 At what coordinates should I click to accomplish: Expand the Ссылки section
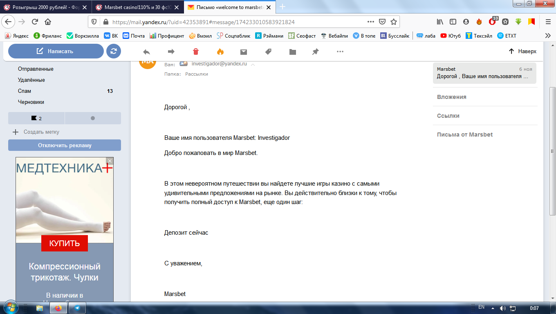(448, 116)
